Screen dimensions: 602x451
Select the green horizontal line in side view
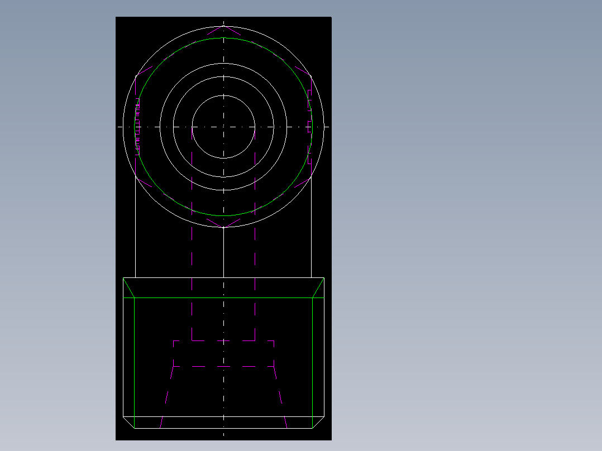pyautogui.click(x=223, y=298)
